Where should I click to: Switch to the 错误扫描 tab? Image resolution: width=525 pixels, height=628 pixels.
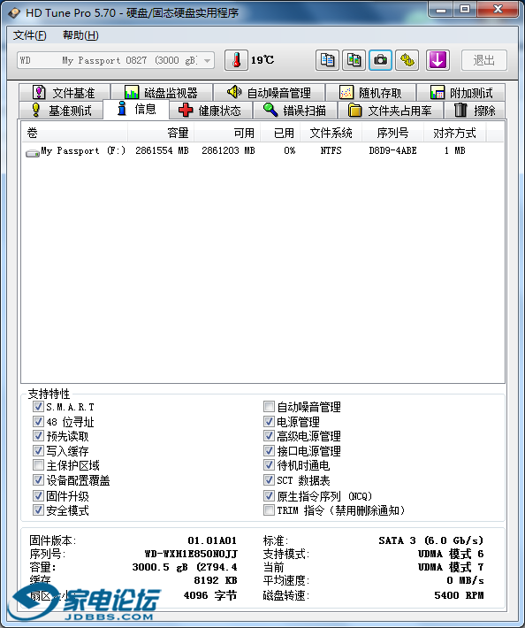[x=295, y=111]
